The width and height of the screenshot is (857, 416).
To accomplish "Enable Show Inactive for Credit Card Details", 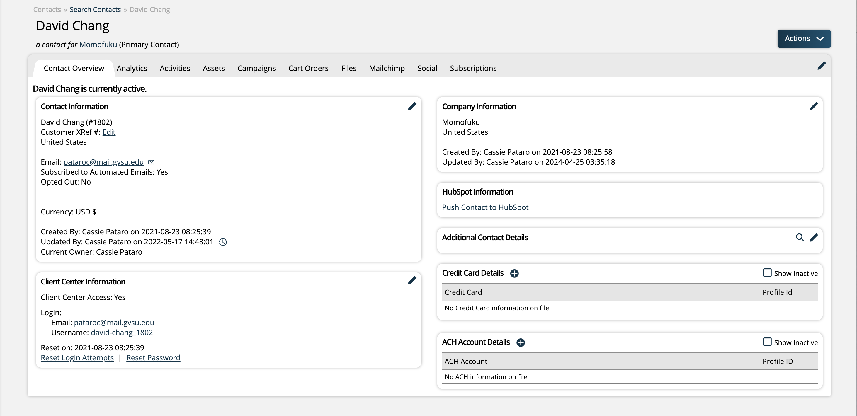I will click(x=767, y=273).
